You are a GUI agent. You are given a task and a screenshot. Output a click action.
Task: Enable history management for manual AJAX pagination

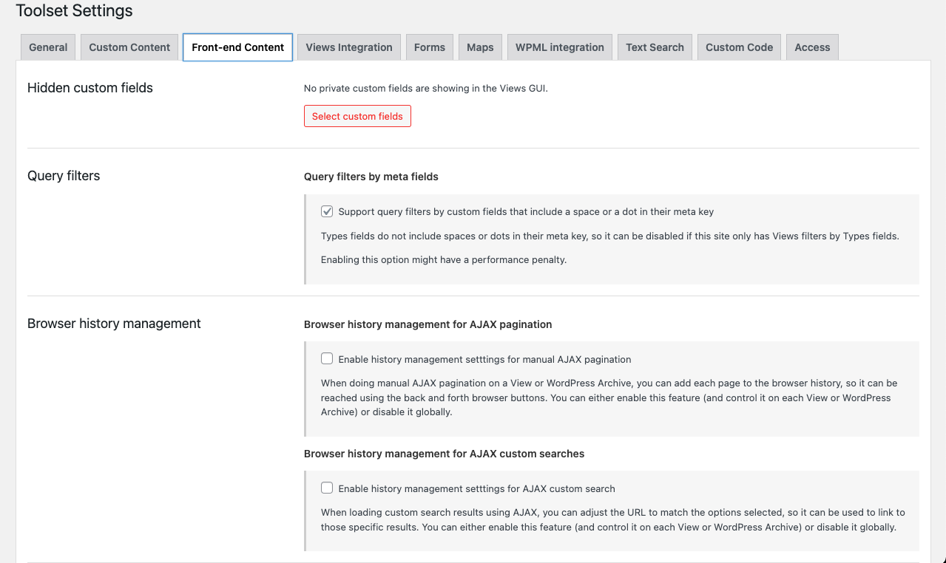tap(327, 359)
